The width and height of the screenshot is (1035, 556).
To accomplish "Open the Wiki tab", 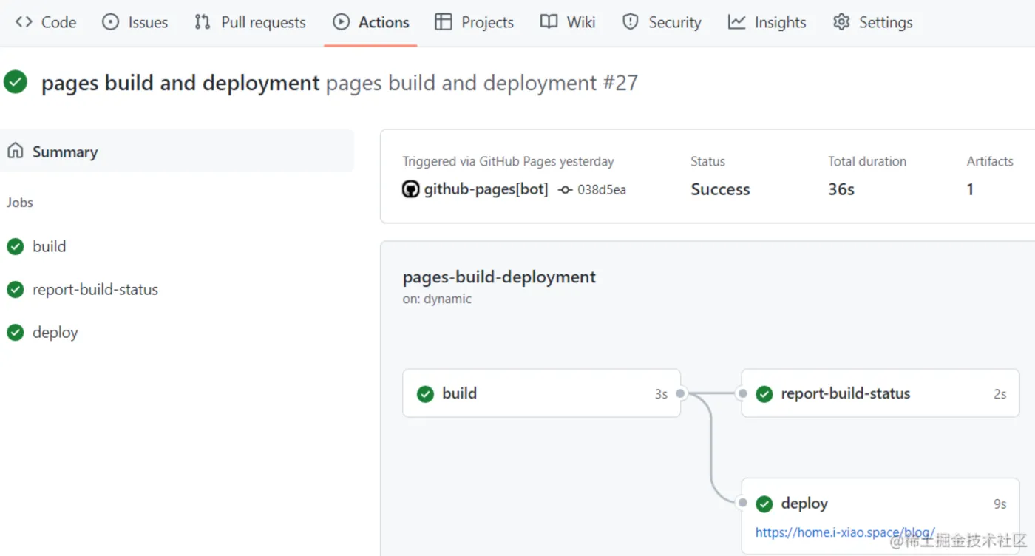I will tap(568, 22).
